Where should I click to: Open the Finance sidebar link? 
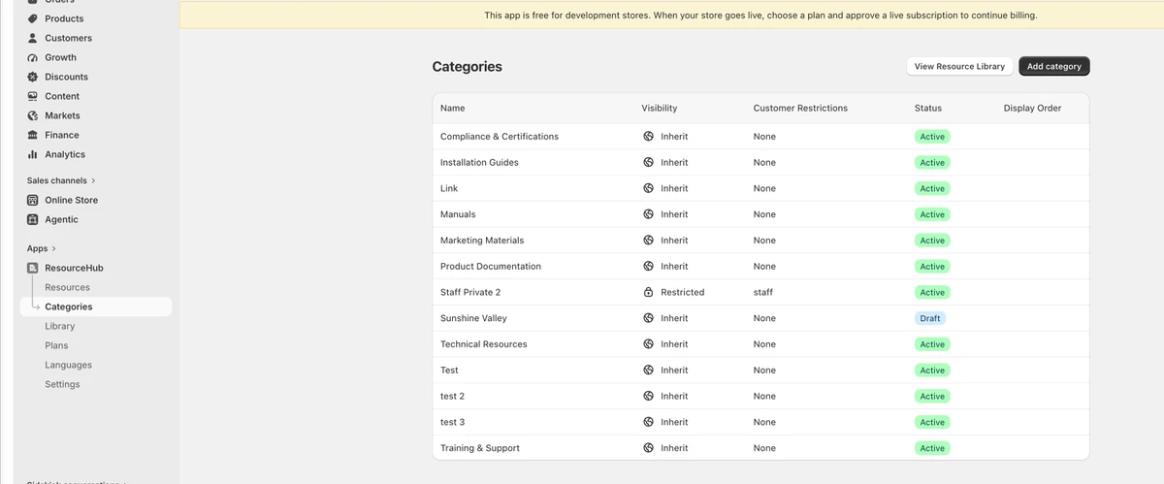pos(62,135)
